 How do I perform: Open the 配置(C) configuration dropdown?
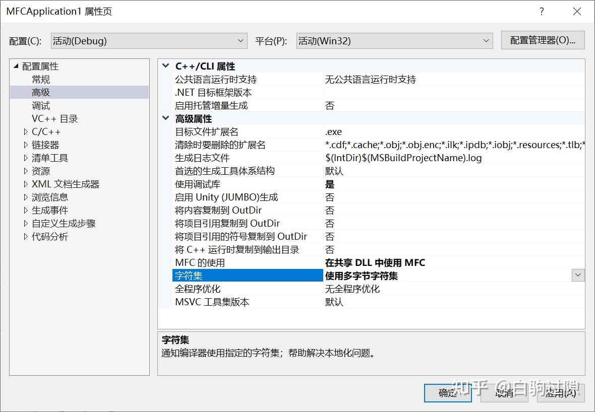[x=149, y=41]
